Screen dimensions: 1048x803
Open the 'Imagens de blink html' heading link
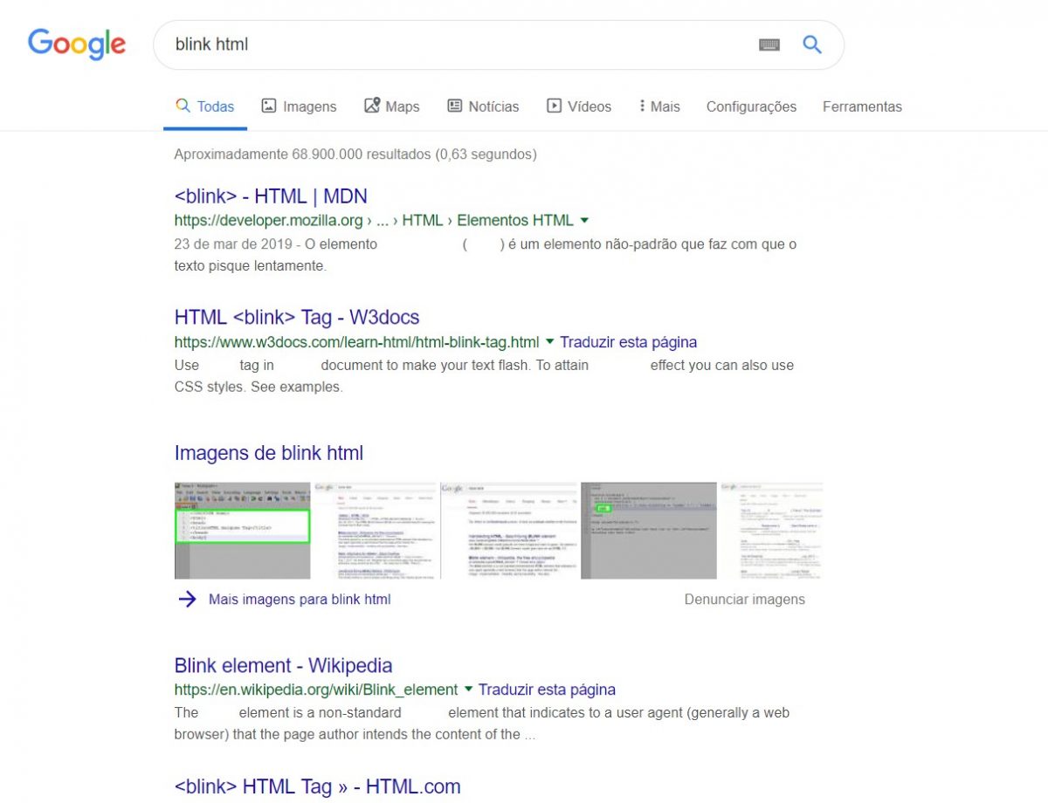click(x=269, y=453)
